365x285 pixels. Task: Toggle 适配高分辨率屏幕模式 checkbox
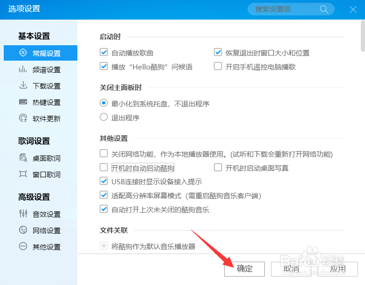pyautogui.click(x=103, y=195)
